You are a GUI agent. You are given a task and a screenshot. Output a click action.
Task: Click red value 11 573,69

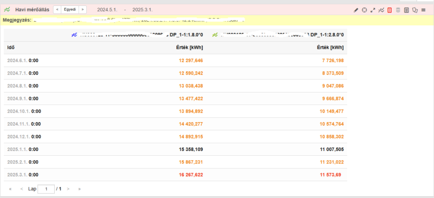330,175
